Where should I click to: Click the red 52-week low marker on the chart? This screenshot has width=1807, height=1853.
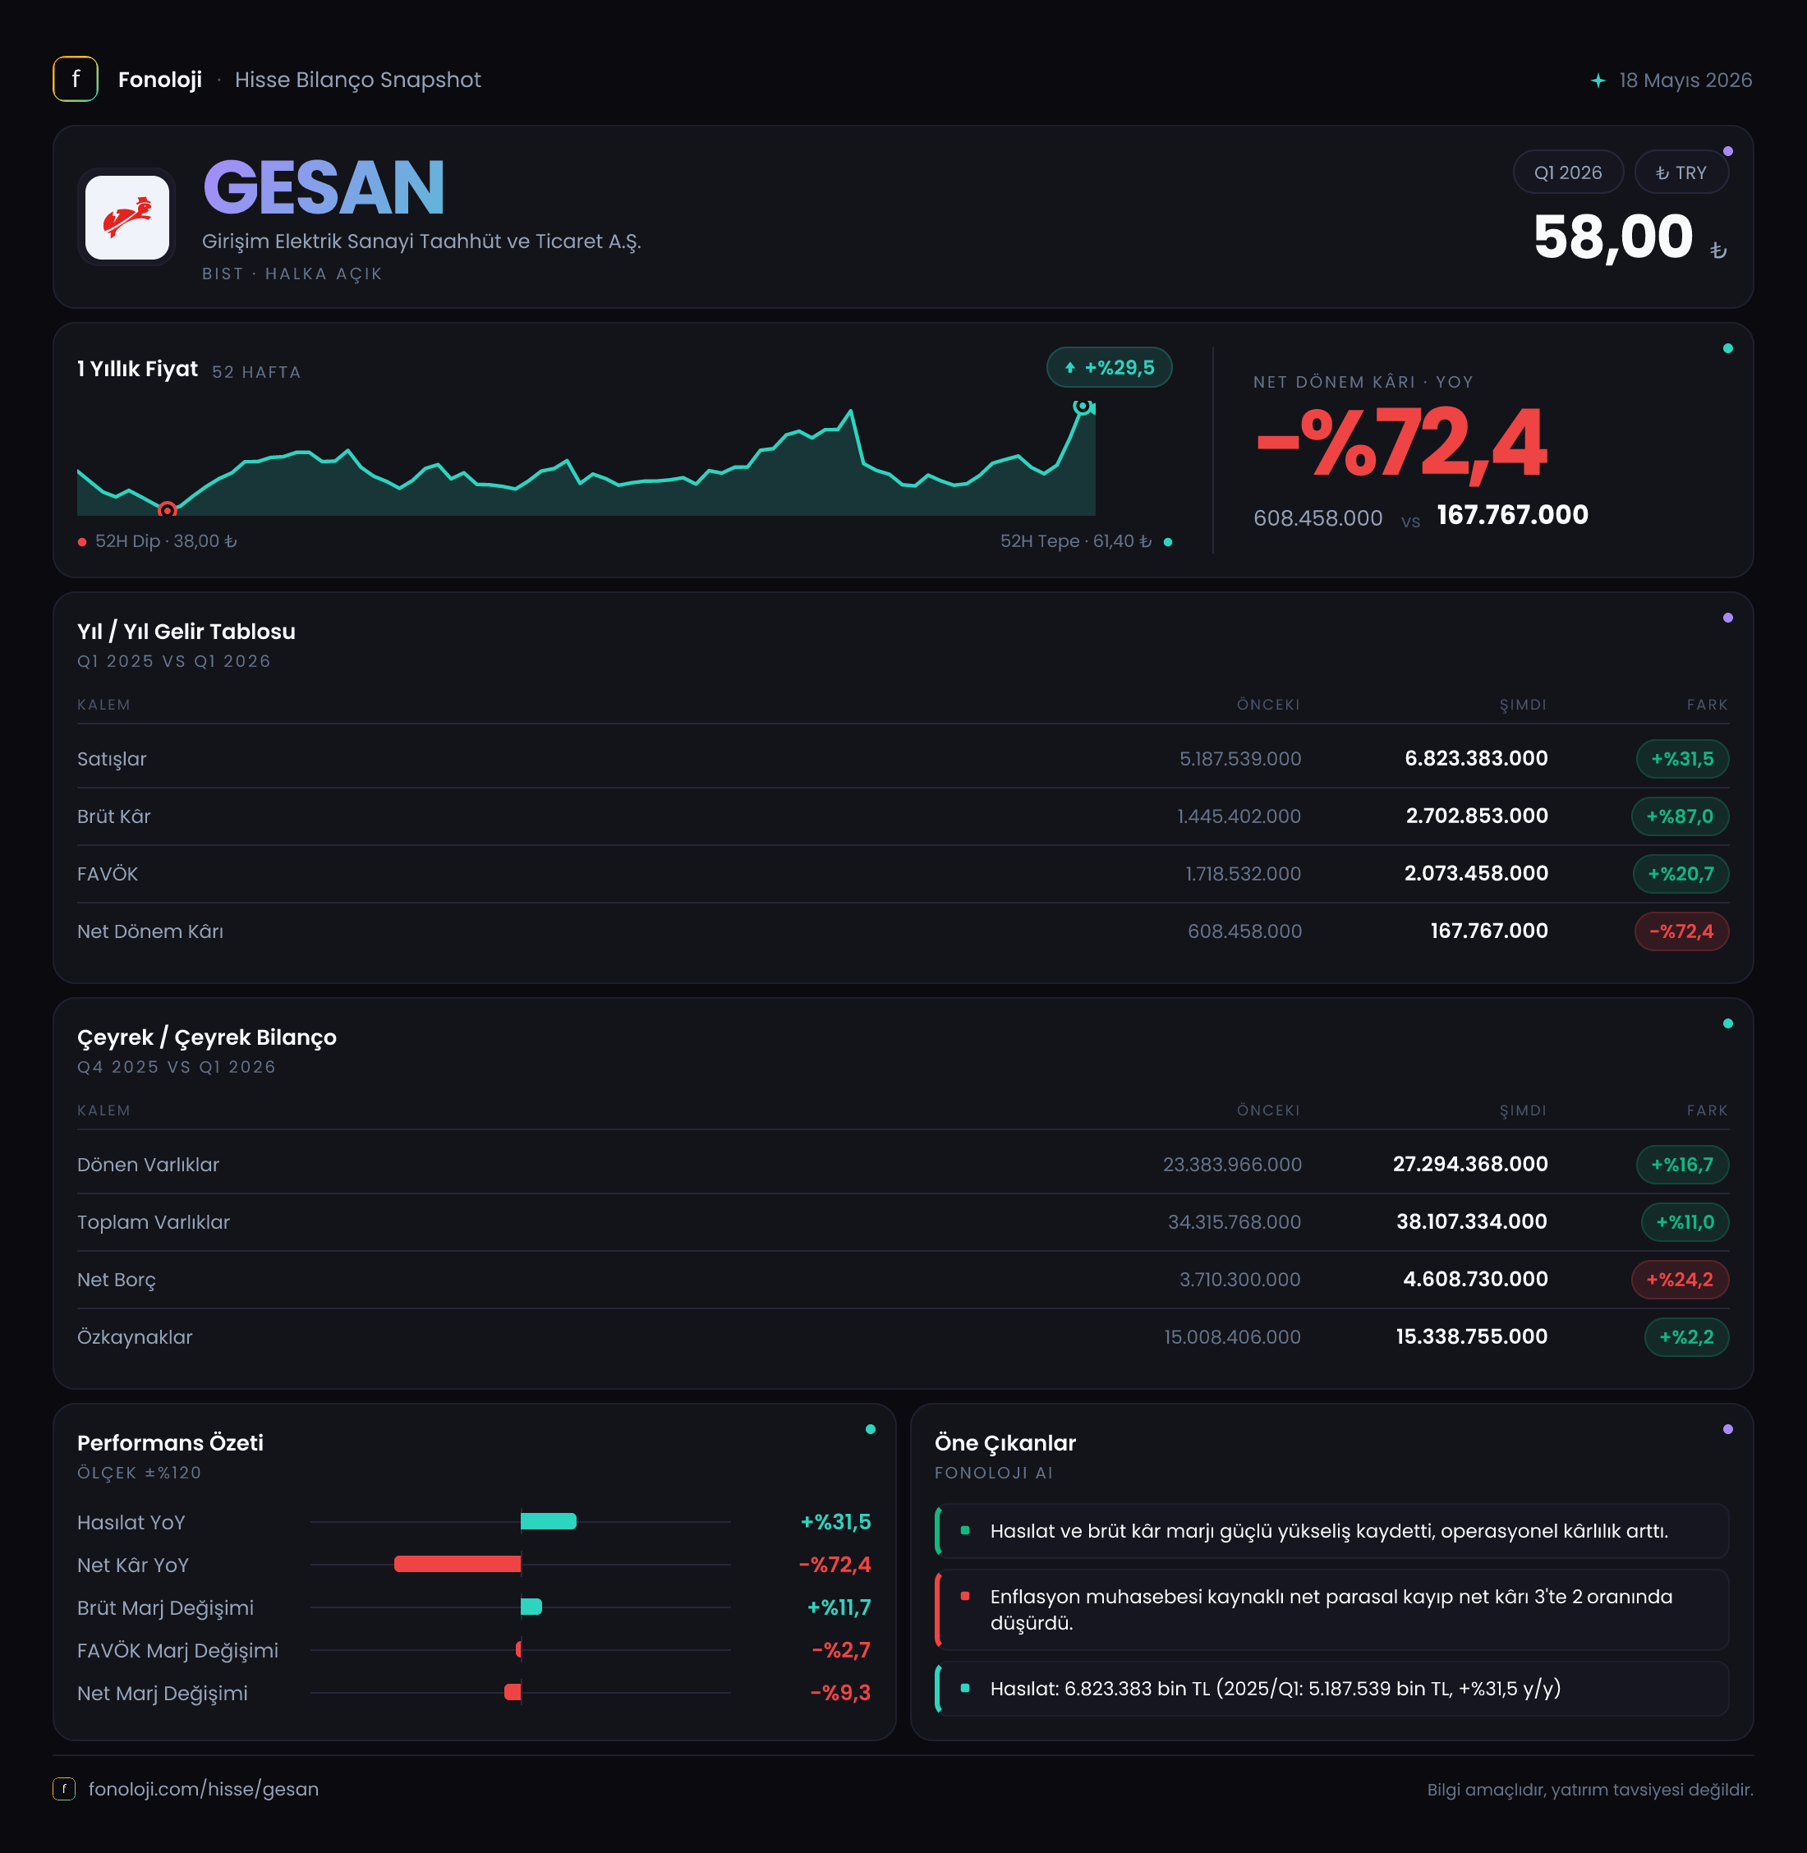click(x=167, y=510)
